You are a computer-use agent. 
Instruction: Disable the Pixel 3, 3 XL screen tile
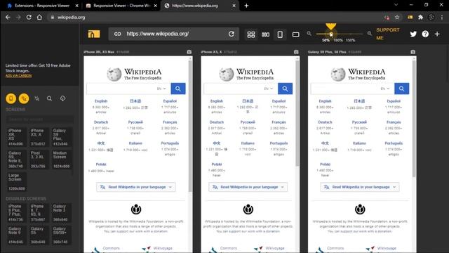39,160
